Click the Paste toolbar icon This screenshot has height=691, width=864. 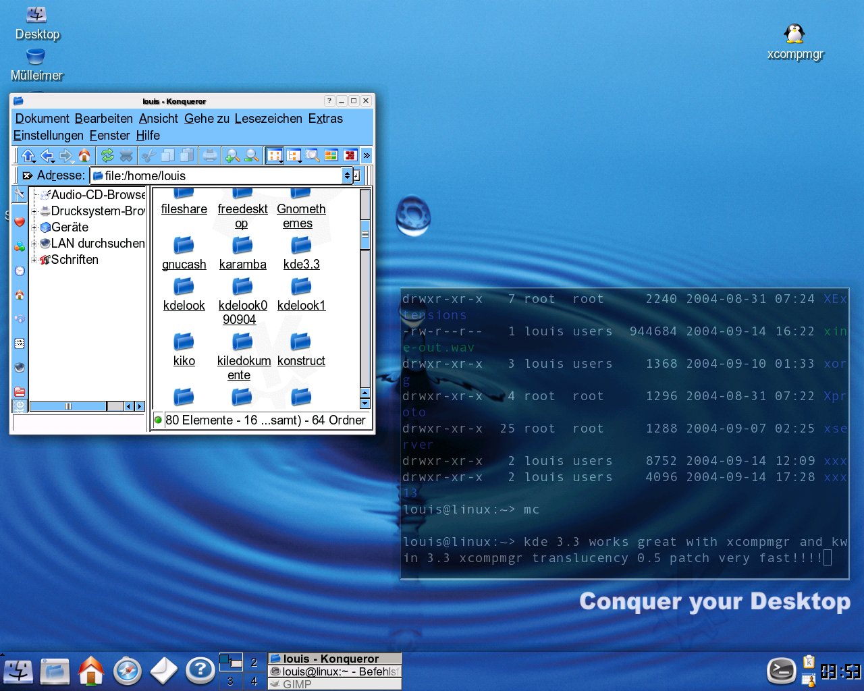tap(187, 156)
